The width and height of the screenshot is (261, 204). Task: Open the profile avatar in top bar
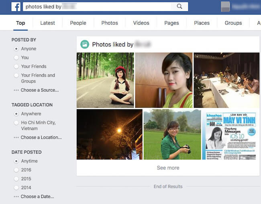pos(226,6)
